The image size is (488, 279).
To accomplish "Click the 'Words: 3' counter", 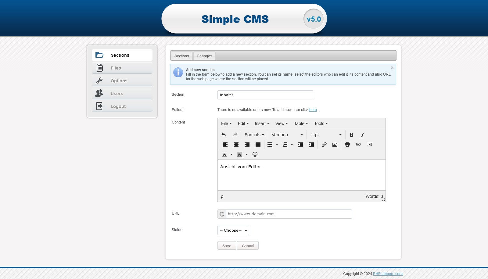I will click(374, 196).
